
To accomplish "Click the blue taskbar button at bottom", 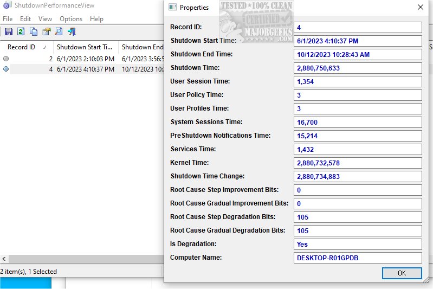I will pos(25,283).
